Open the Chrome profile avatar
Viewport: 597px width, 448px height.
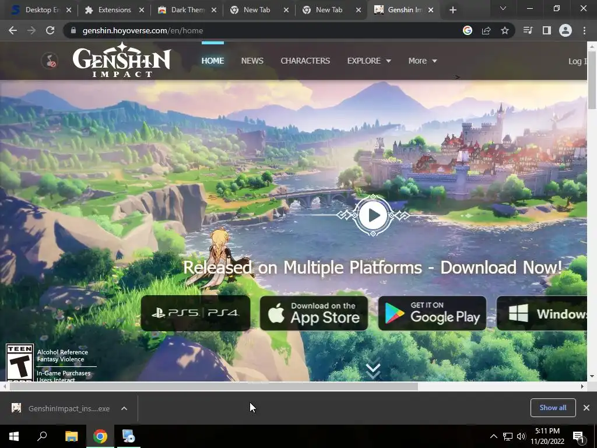point(566,30)
